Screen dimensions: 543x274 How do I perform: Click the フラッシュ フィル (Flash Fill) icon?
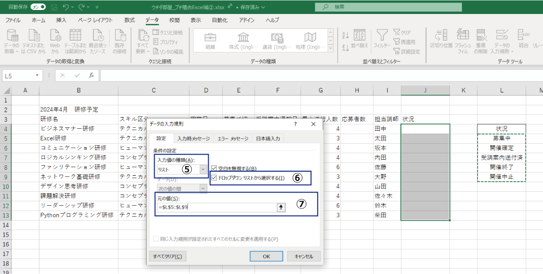pyautogui.click(x=463, y=35)
